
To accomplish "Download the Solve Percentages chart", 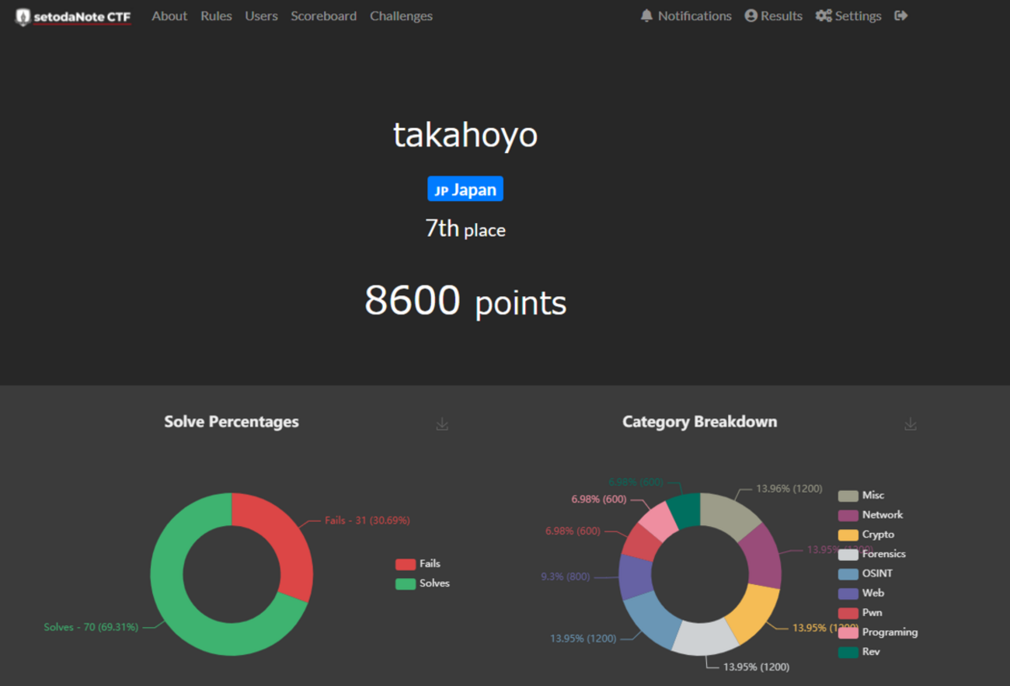I will point(442,423).
